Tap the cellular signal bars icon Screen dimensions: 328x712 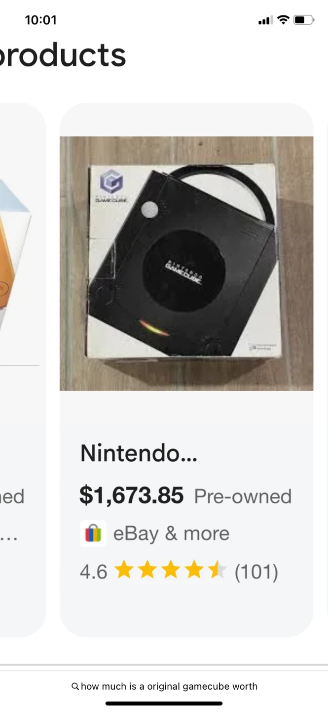(x=265, y=20)
